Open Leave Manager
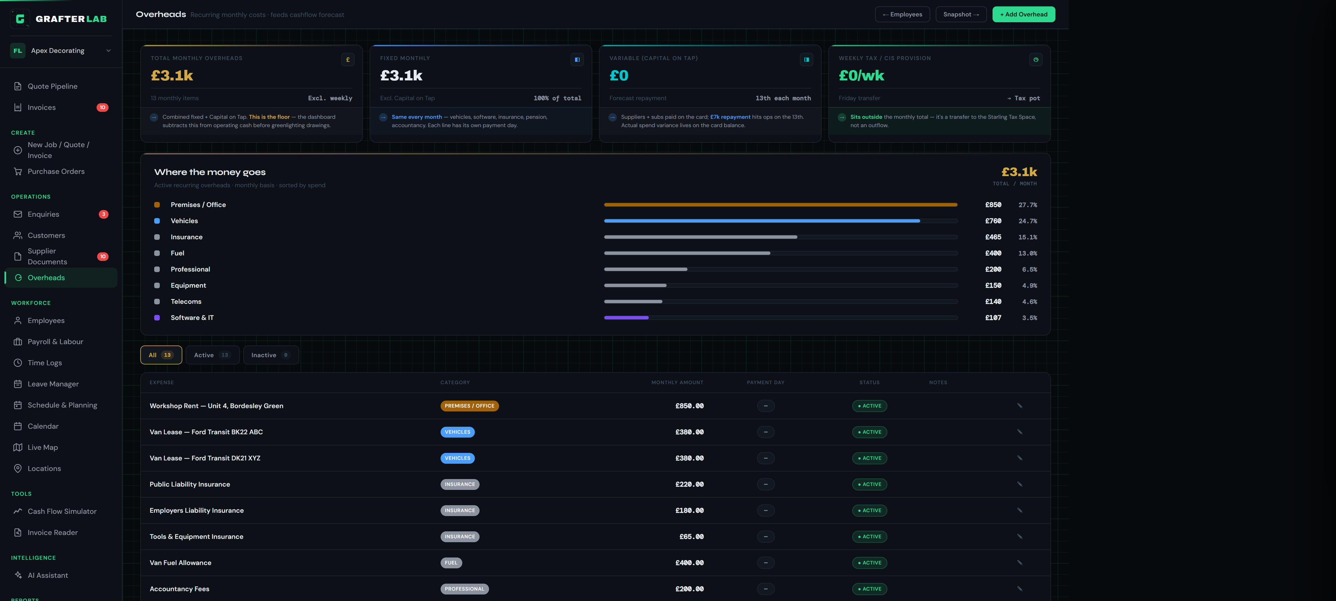 click(61, 384)
